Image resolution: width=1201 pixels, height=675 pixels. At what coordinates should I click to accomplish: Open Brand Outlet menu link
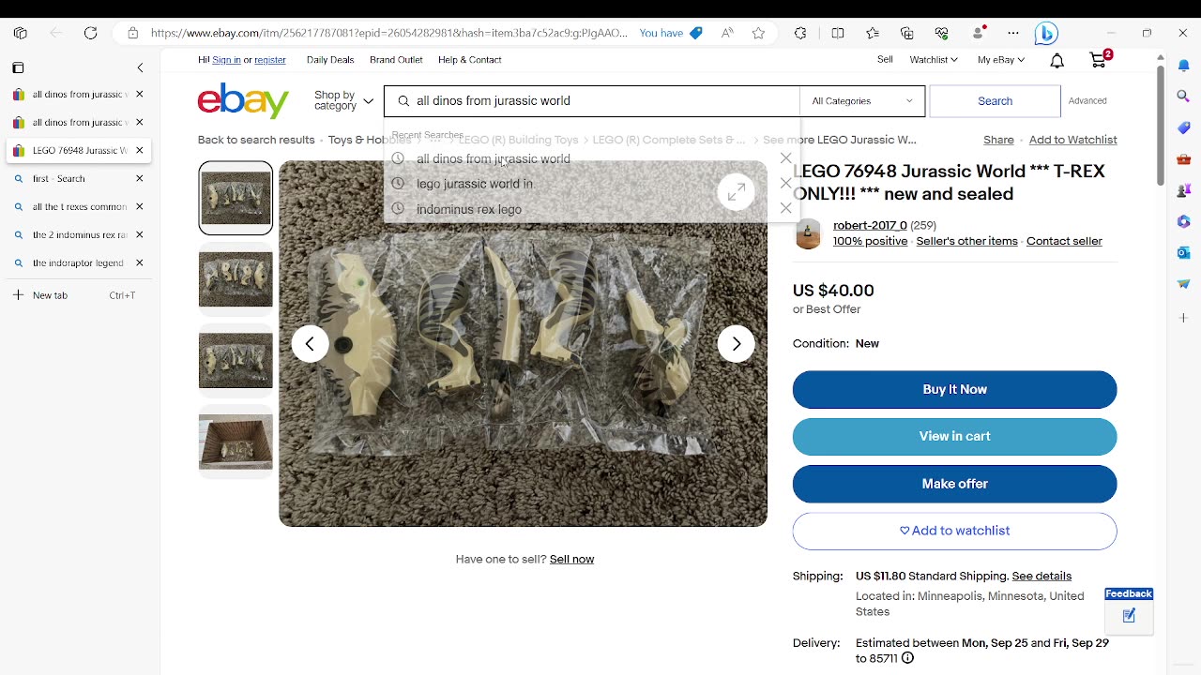point(396,60)
